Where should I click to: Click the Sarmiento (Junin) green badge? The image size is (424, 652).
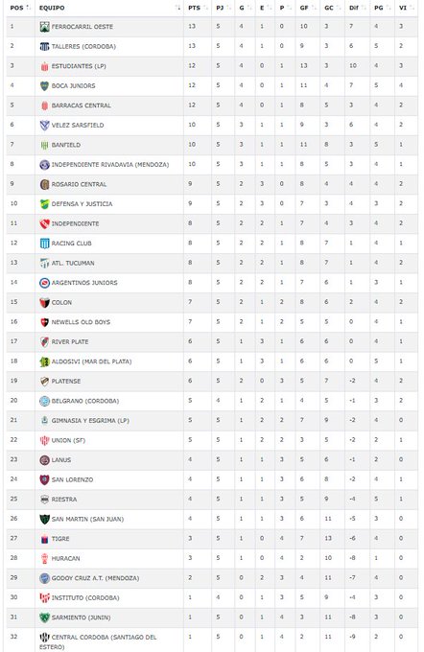44,617
